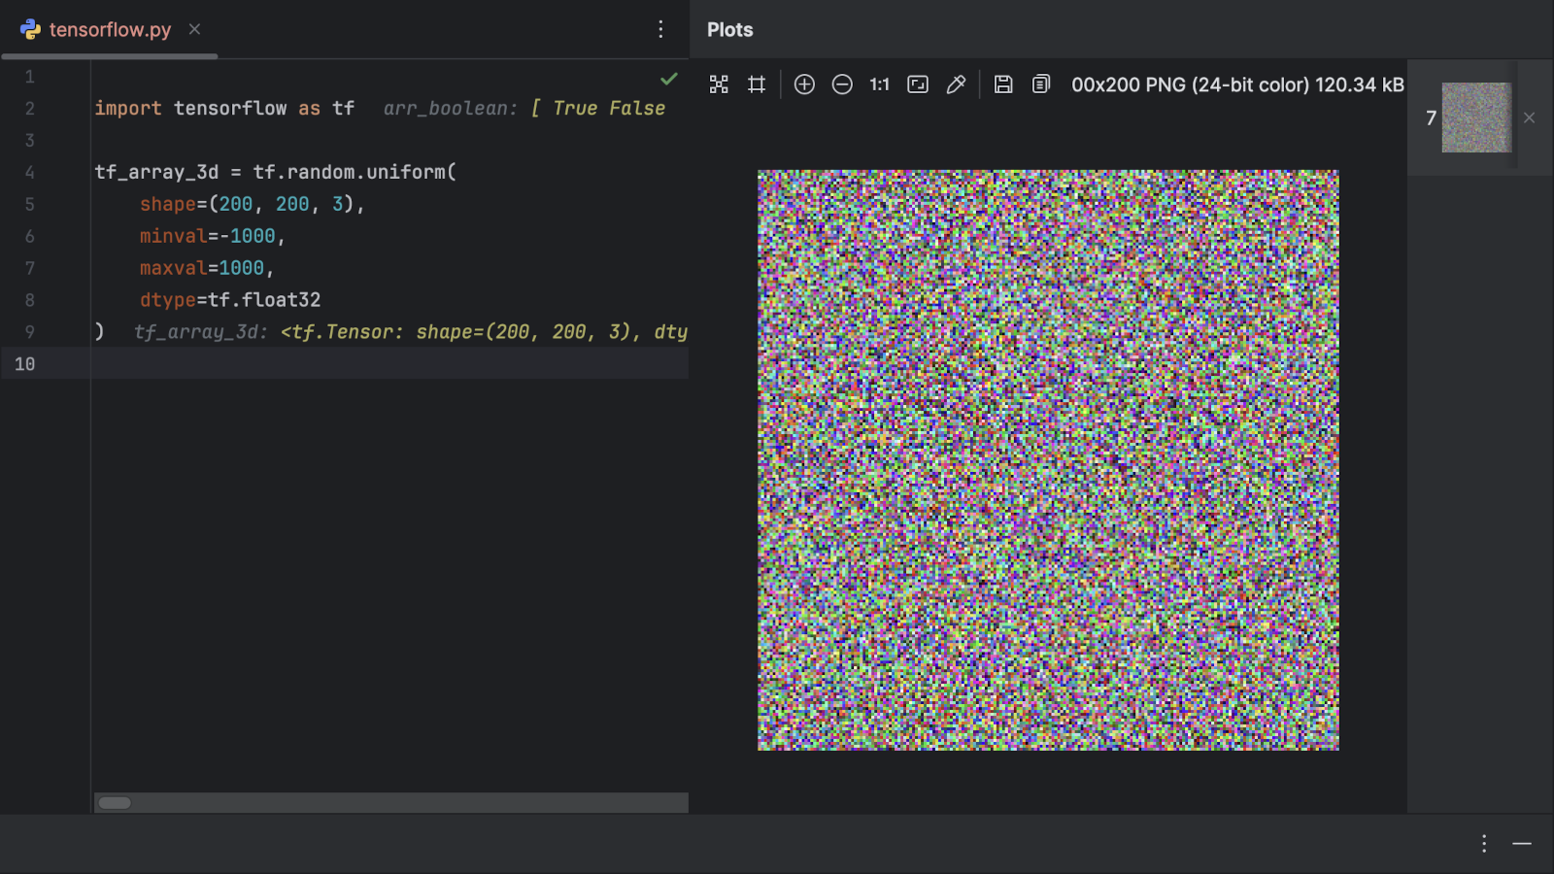This screenshot has height=874, width=1554.
Task: Minimize the bottom tool window panel
Action: pyautogui.click(x=1522, y=843)
